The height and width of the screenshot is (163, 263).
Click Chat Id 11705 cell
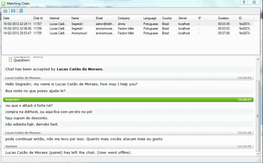[x=37, y=33]
